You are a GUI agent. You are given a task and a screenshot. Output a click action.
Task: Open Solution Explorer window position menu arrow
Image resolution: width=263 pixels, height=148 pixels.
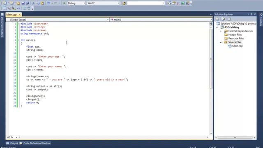pos(248,14)
